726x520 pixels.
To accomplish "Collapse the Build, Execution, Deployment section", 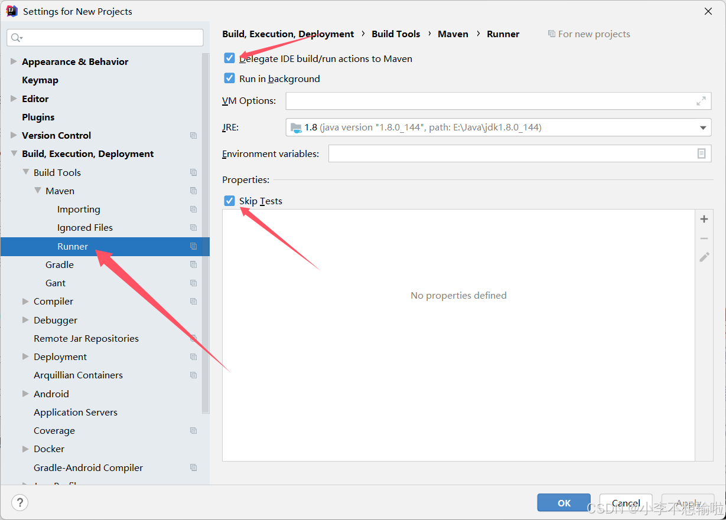I will (14, 153).
